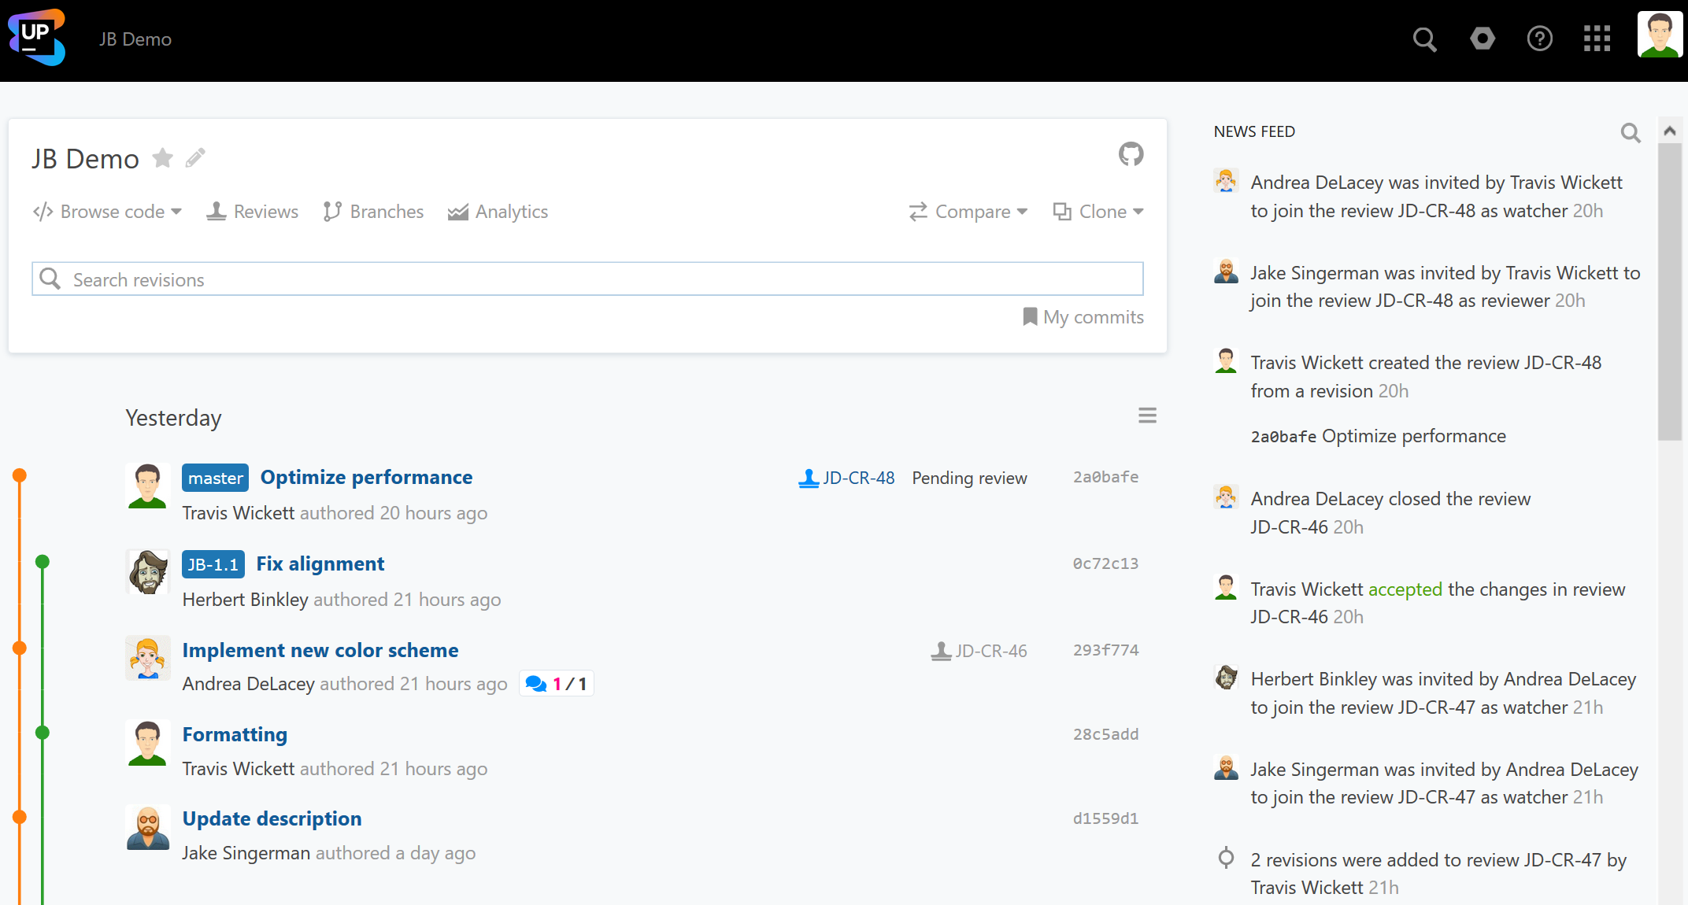Search the news feed magnifier icon
The image size is (1688, 905).
point(1631,133)
